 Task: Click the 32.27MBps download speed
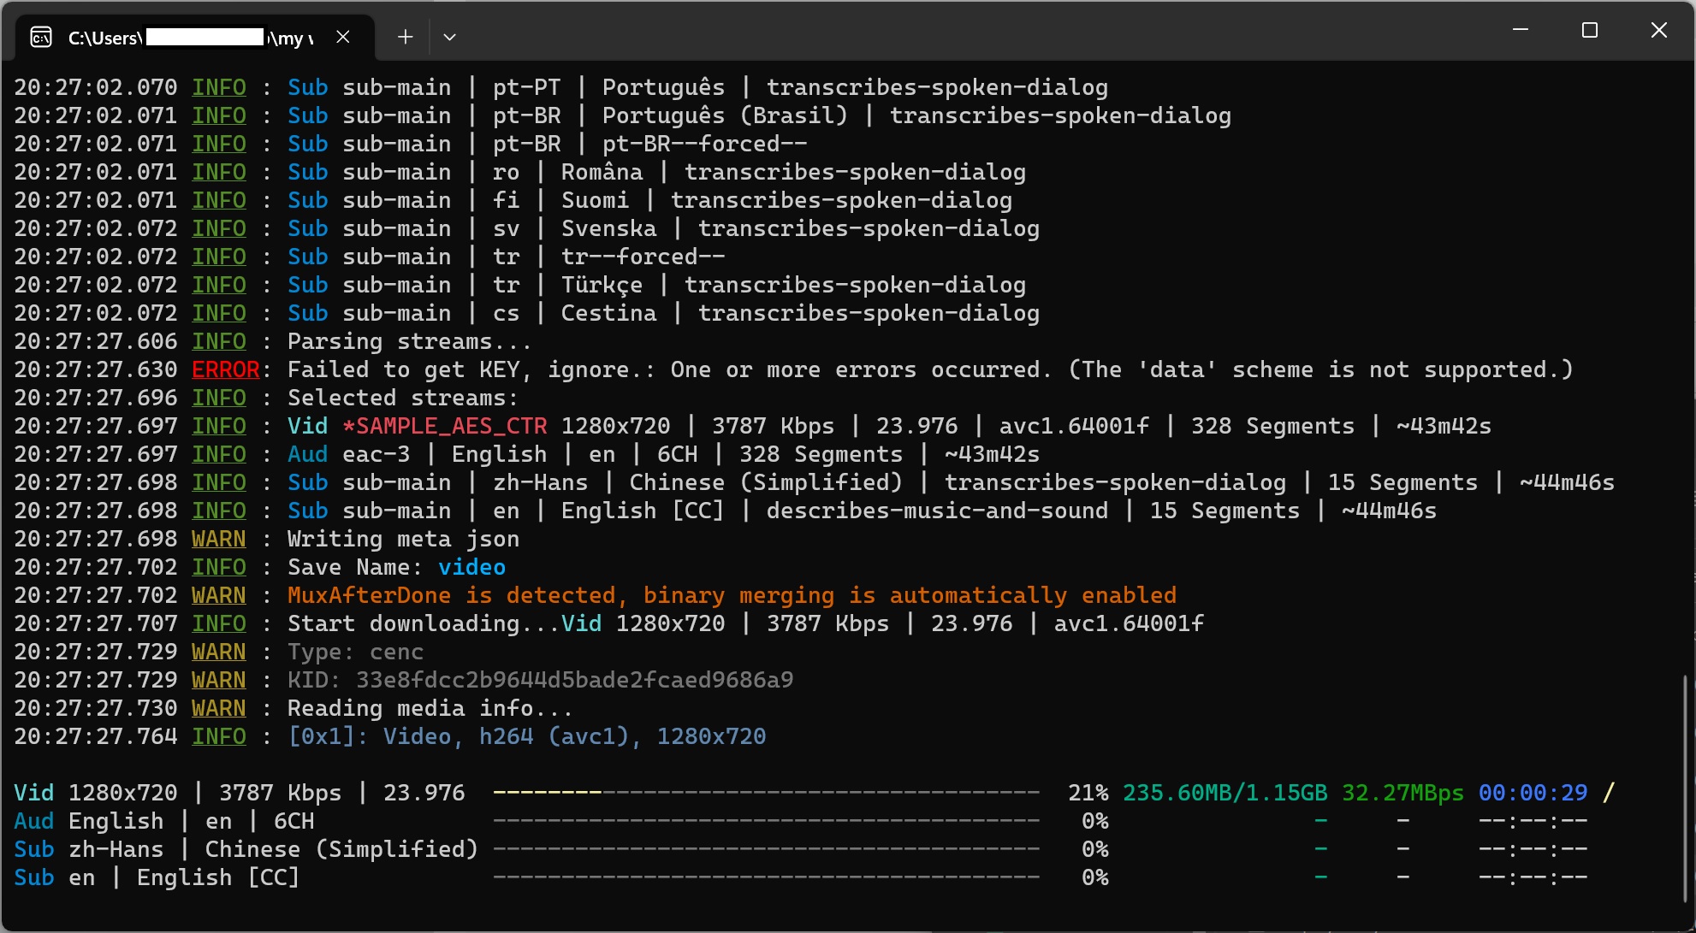coord(1402,793)
